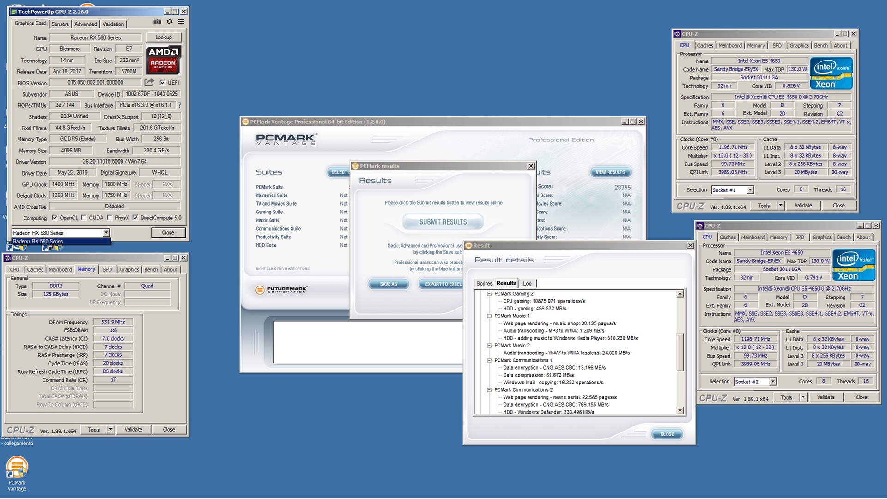Viewport: 887px width, 499px height.
Task: Collapse the PCMark Gaming 2 tree node
Action: coord(489,294)
